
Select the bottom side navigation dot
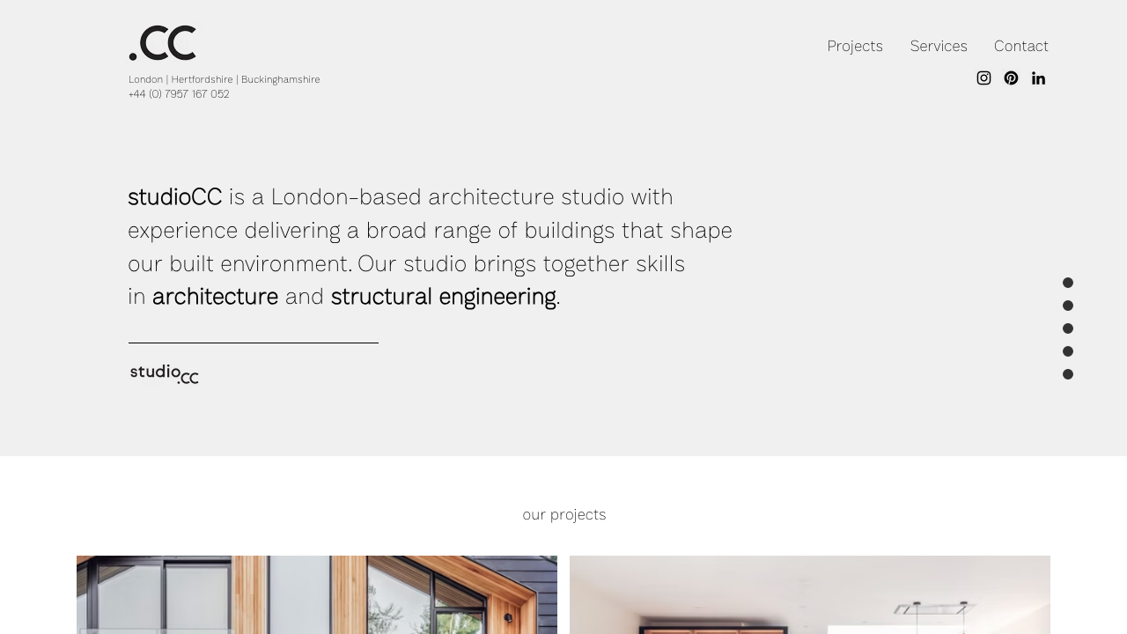pos(1068,374)
